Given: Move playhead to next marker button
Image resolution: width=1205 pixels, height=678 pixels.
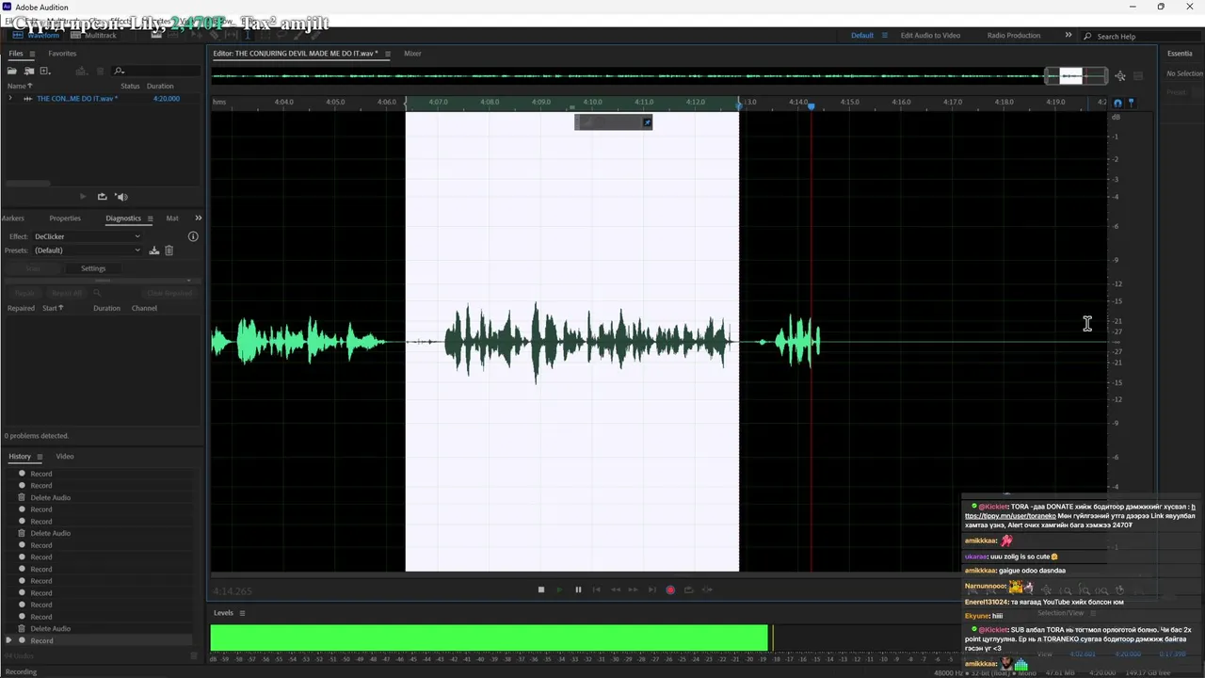Looking at the screenshot, I should click(x=652, y=590).
